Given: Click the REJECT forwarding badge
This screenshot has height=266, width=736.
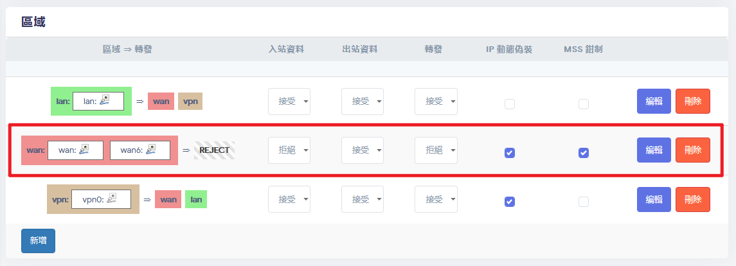Looking at the screenshot, I should pos(214,150).
